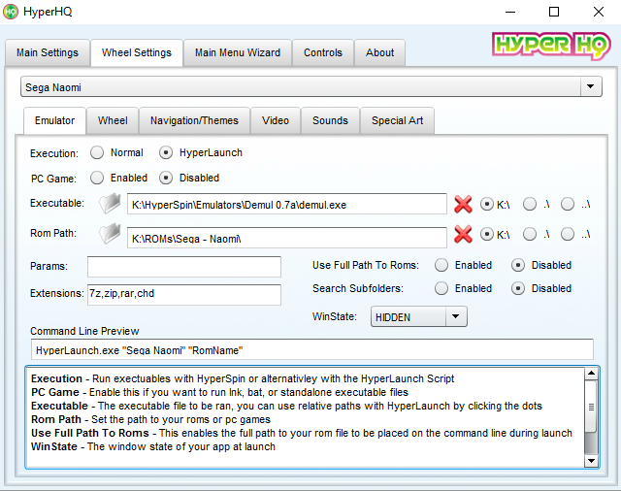Click the Command Line Preview field
621x491 pixels.
312,349
